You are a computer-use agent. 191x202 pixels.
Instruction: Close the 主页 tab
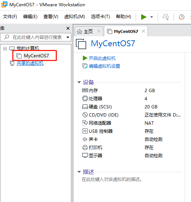tap(99, 31)
